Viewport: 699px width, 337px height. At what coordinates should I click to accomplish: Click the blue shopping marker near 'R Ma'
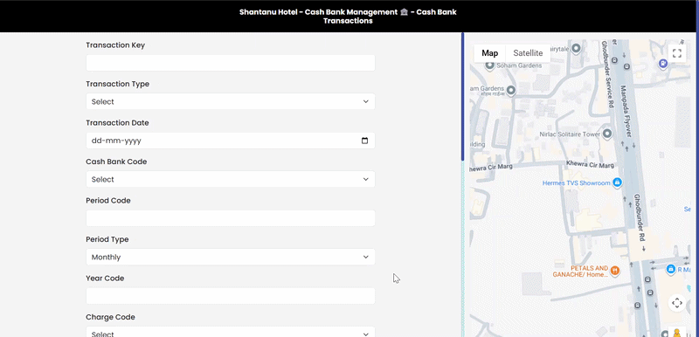[671, 269]
